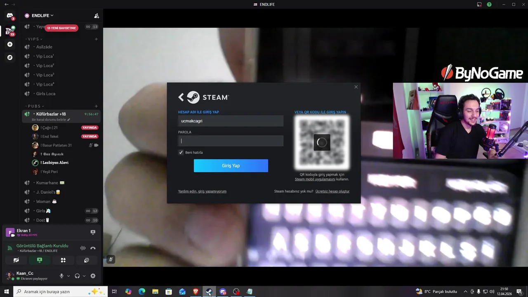Open headphone output options chevron
The width and height of the screenshot is (528, 297).
pyautogui.click(x=84, y=276)
